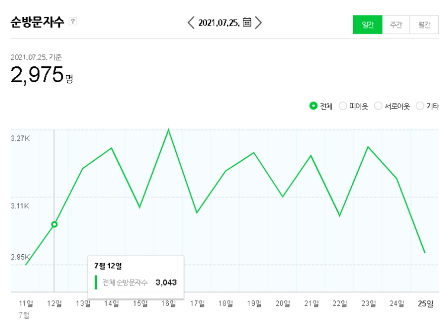Click the 2.95K y-axis value
This screenshot has width=440, height=327.
20,257
